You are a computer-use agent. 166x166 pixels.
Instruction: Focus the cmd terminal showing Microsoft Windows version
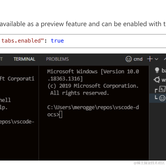pyautogui.click(x=94, y=113)
